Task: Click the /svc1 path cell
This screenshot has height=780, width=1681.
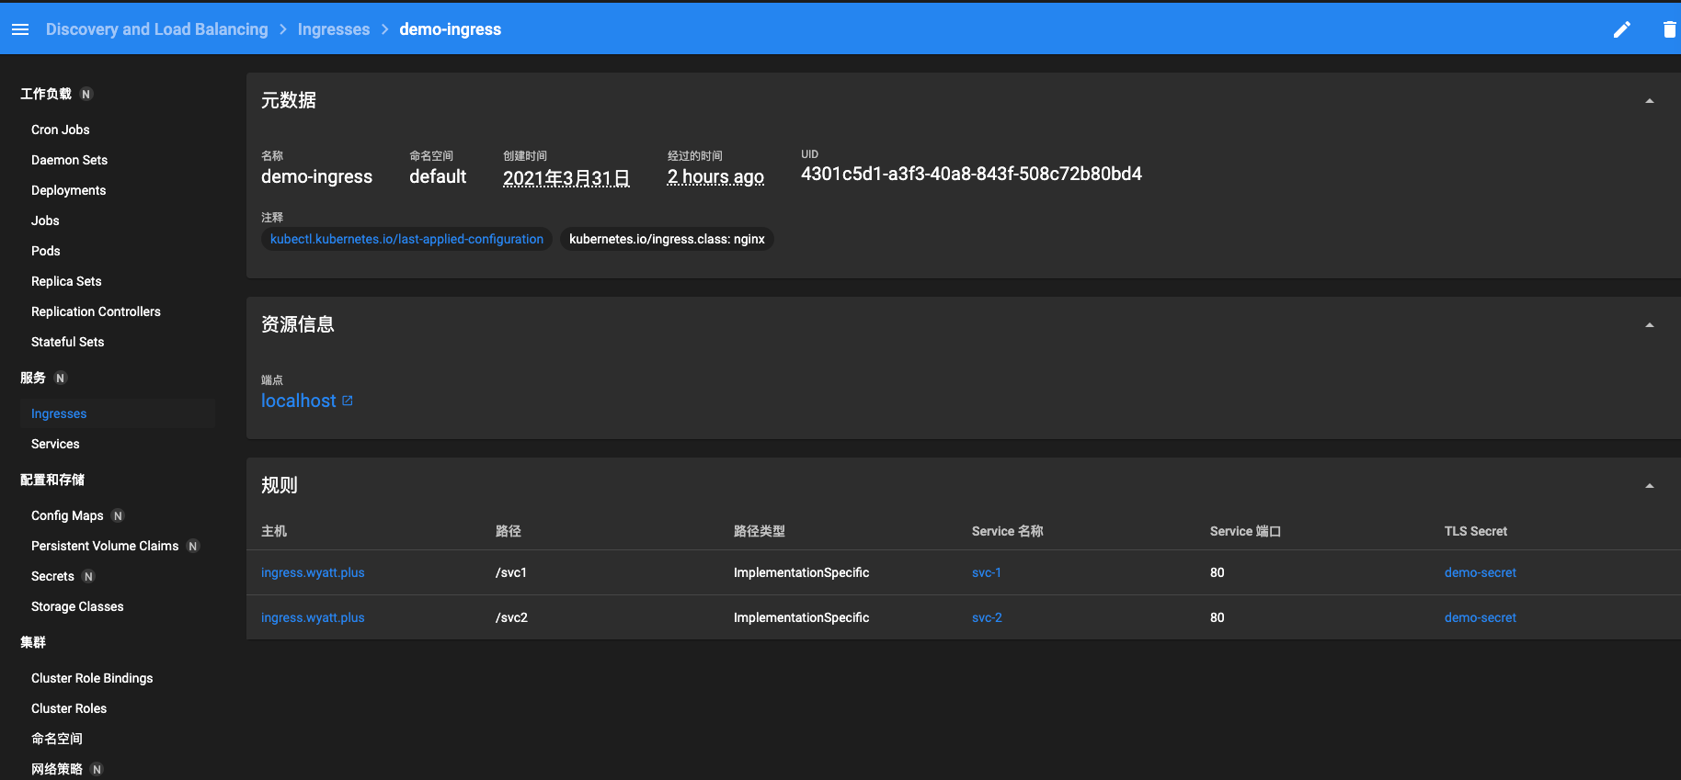Action: point(511,572)
